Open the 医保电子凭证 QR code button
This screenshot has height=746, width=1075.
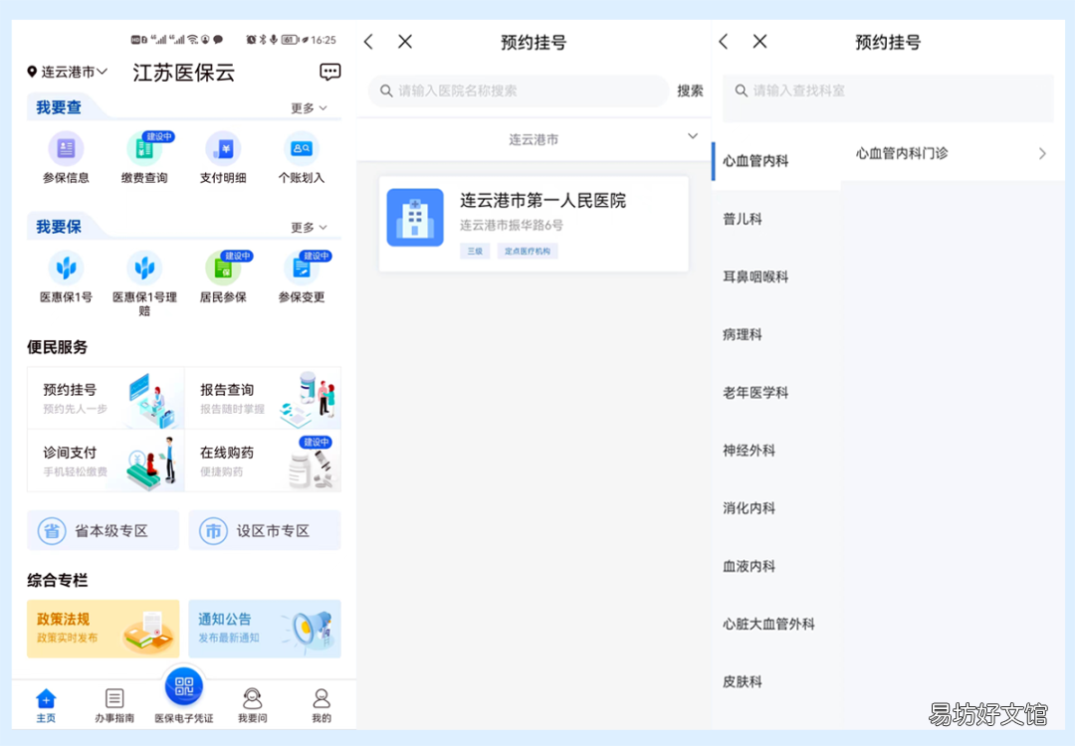pos(184,686)
